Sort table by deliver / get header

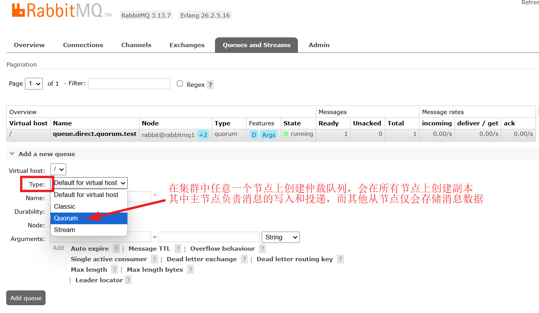[x=478, y=123]
